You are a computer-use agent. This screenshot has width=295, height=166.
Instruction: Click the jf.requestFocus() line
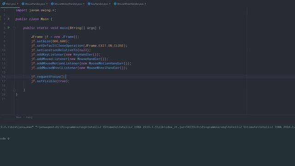[48, 77]
